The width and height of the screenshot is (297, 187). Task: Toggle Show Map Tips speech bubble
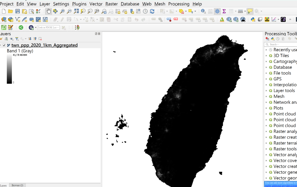click(x=250, y=11)
